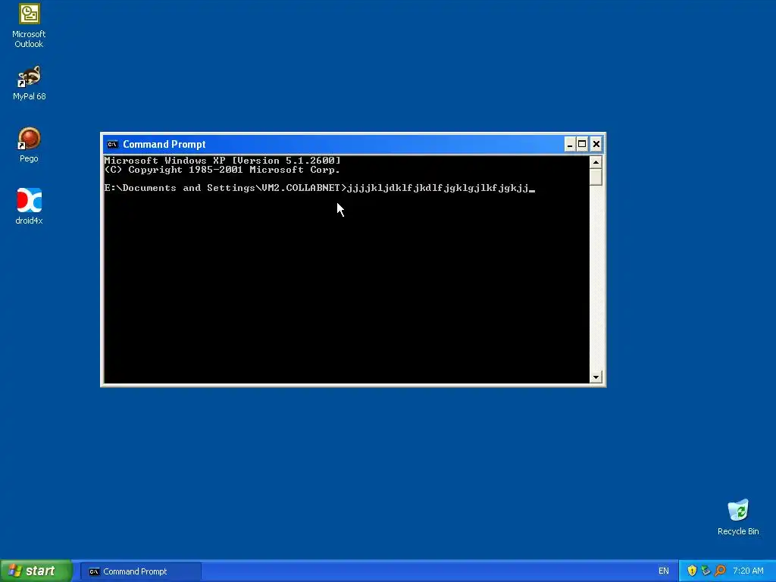The height and width of the screenshot is (582, 776).
Task: Click the Command Prompt title bar text
Action: [x=164, y=145]
